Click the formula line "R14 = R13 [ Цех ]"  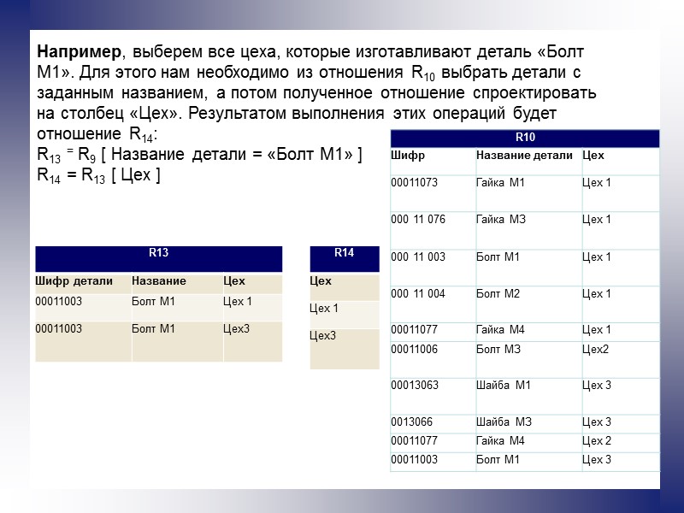(x=99, y=175)
